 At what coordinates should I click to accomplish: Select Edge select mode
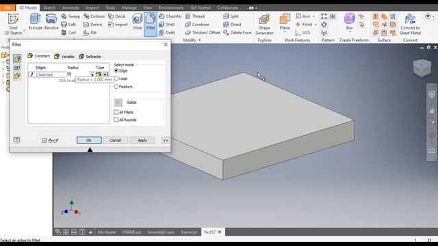116,70
